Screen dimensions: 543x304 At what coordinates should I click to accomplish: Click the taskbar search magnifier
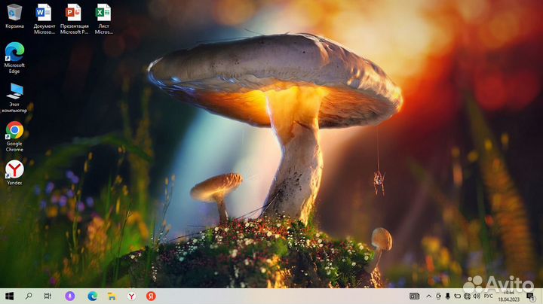click(x=29, y=296)
